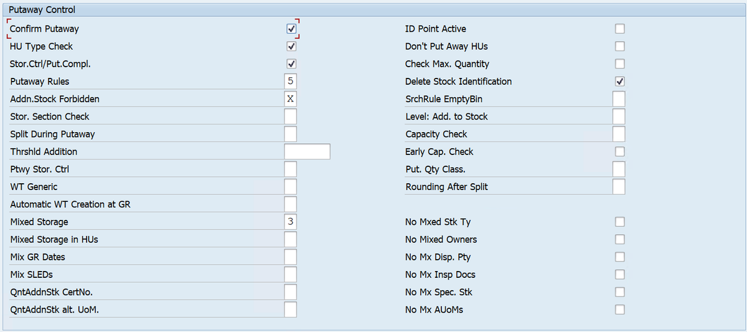Toggle the Early Cap. Check checkbox
The width and height of the screenshot is (747, 332).
coord(619,151)
